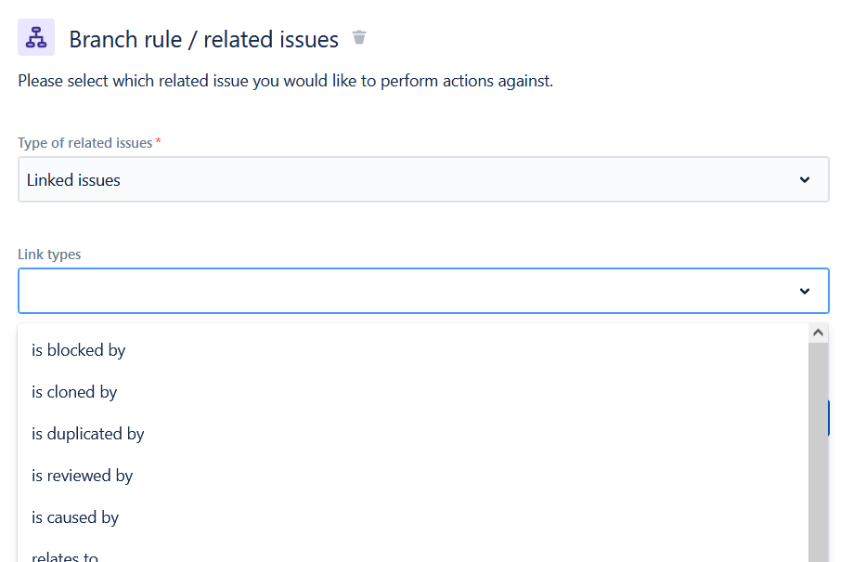Click the required asterisk next to Type of related issues
866x562 pixels.
[158, 142]
